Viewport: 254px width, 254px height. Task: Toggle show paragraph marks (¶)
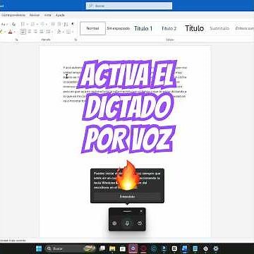(73, 24)
